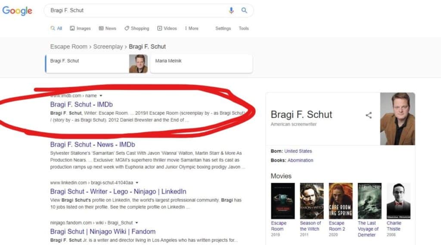Viewport: 441px width, 245px height.
Task: Expand the ninjago.fandom.com result dropdown arrow
Action: tap(137, 223)
